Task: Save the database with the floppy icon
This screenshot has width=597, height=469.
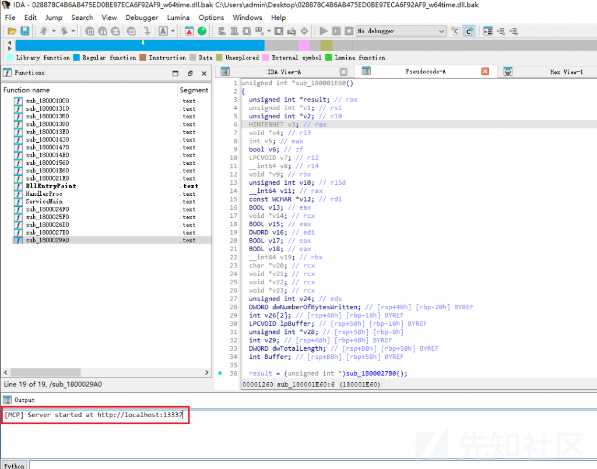Action: [x=24, y=31]
